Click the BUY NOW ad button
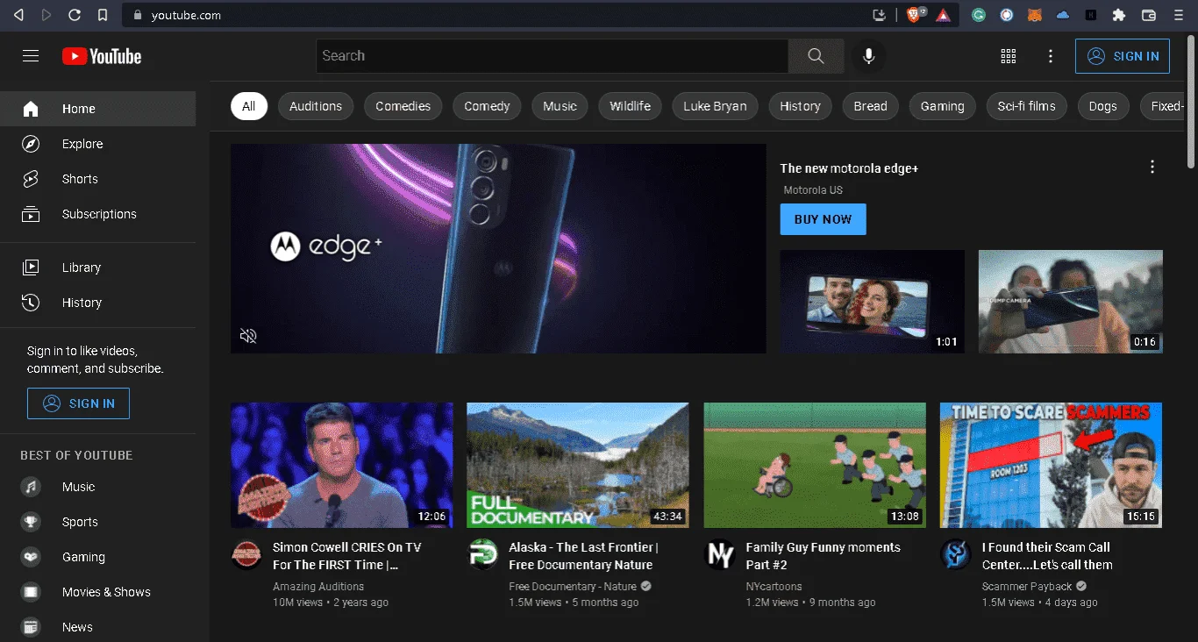This screenshot has width=1198, height=642. point(823,219)
